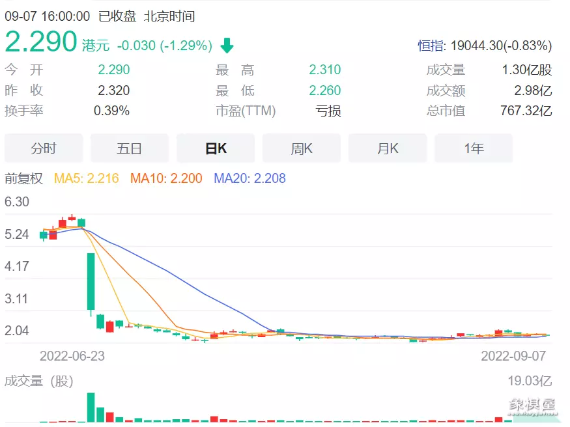Toggle the MA10: 2.200 indicator label
The height and width of the screenshot is (427, 570).
[x=166, y=178]
